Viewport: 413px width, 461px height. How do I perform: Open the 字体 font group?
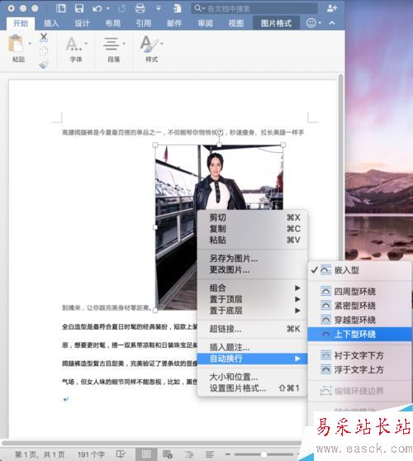76,49
